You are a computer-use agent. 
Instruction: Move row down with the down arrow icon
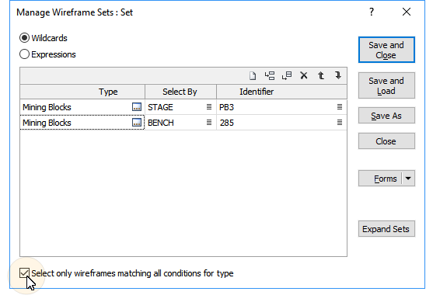pyautogui.click(x=337, y=75)
